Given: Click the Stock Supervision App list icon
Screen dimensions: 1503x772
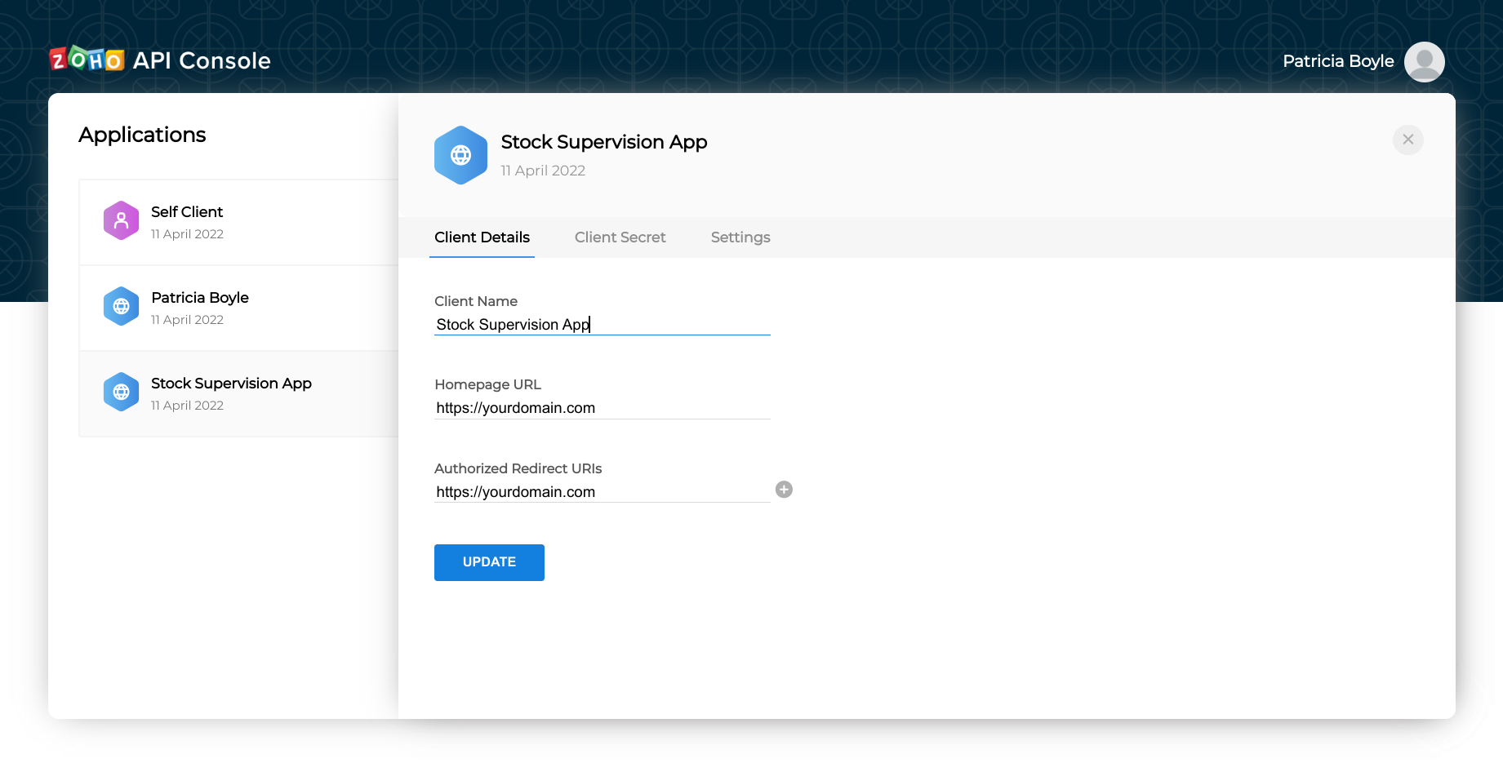Looking at the screenshot, I should pyautogui.click(x=121, y=392).
